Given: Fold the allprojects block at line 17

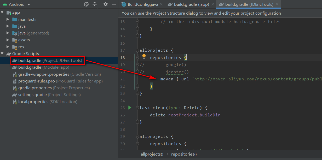Looking at the screenshot, I should 137,50.
